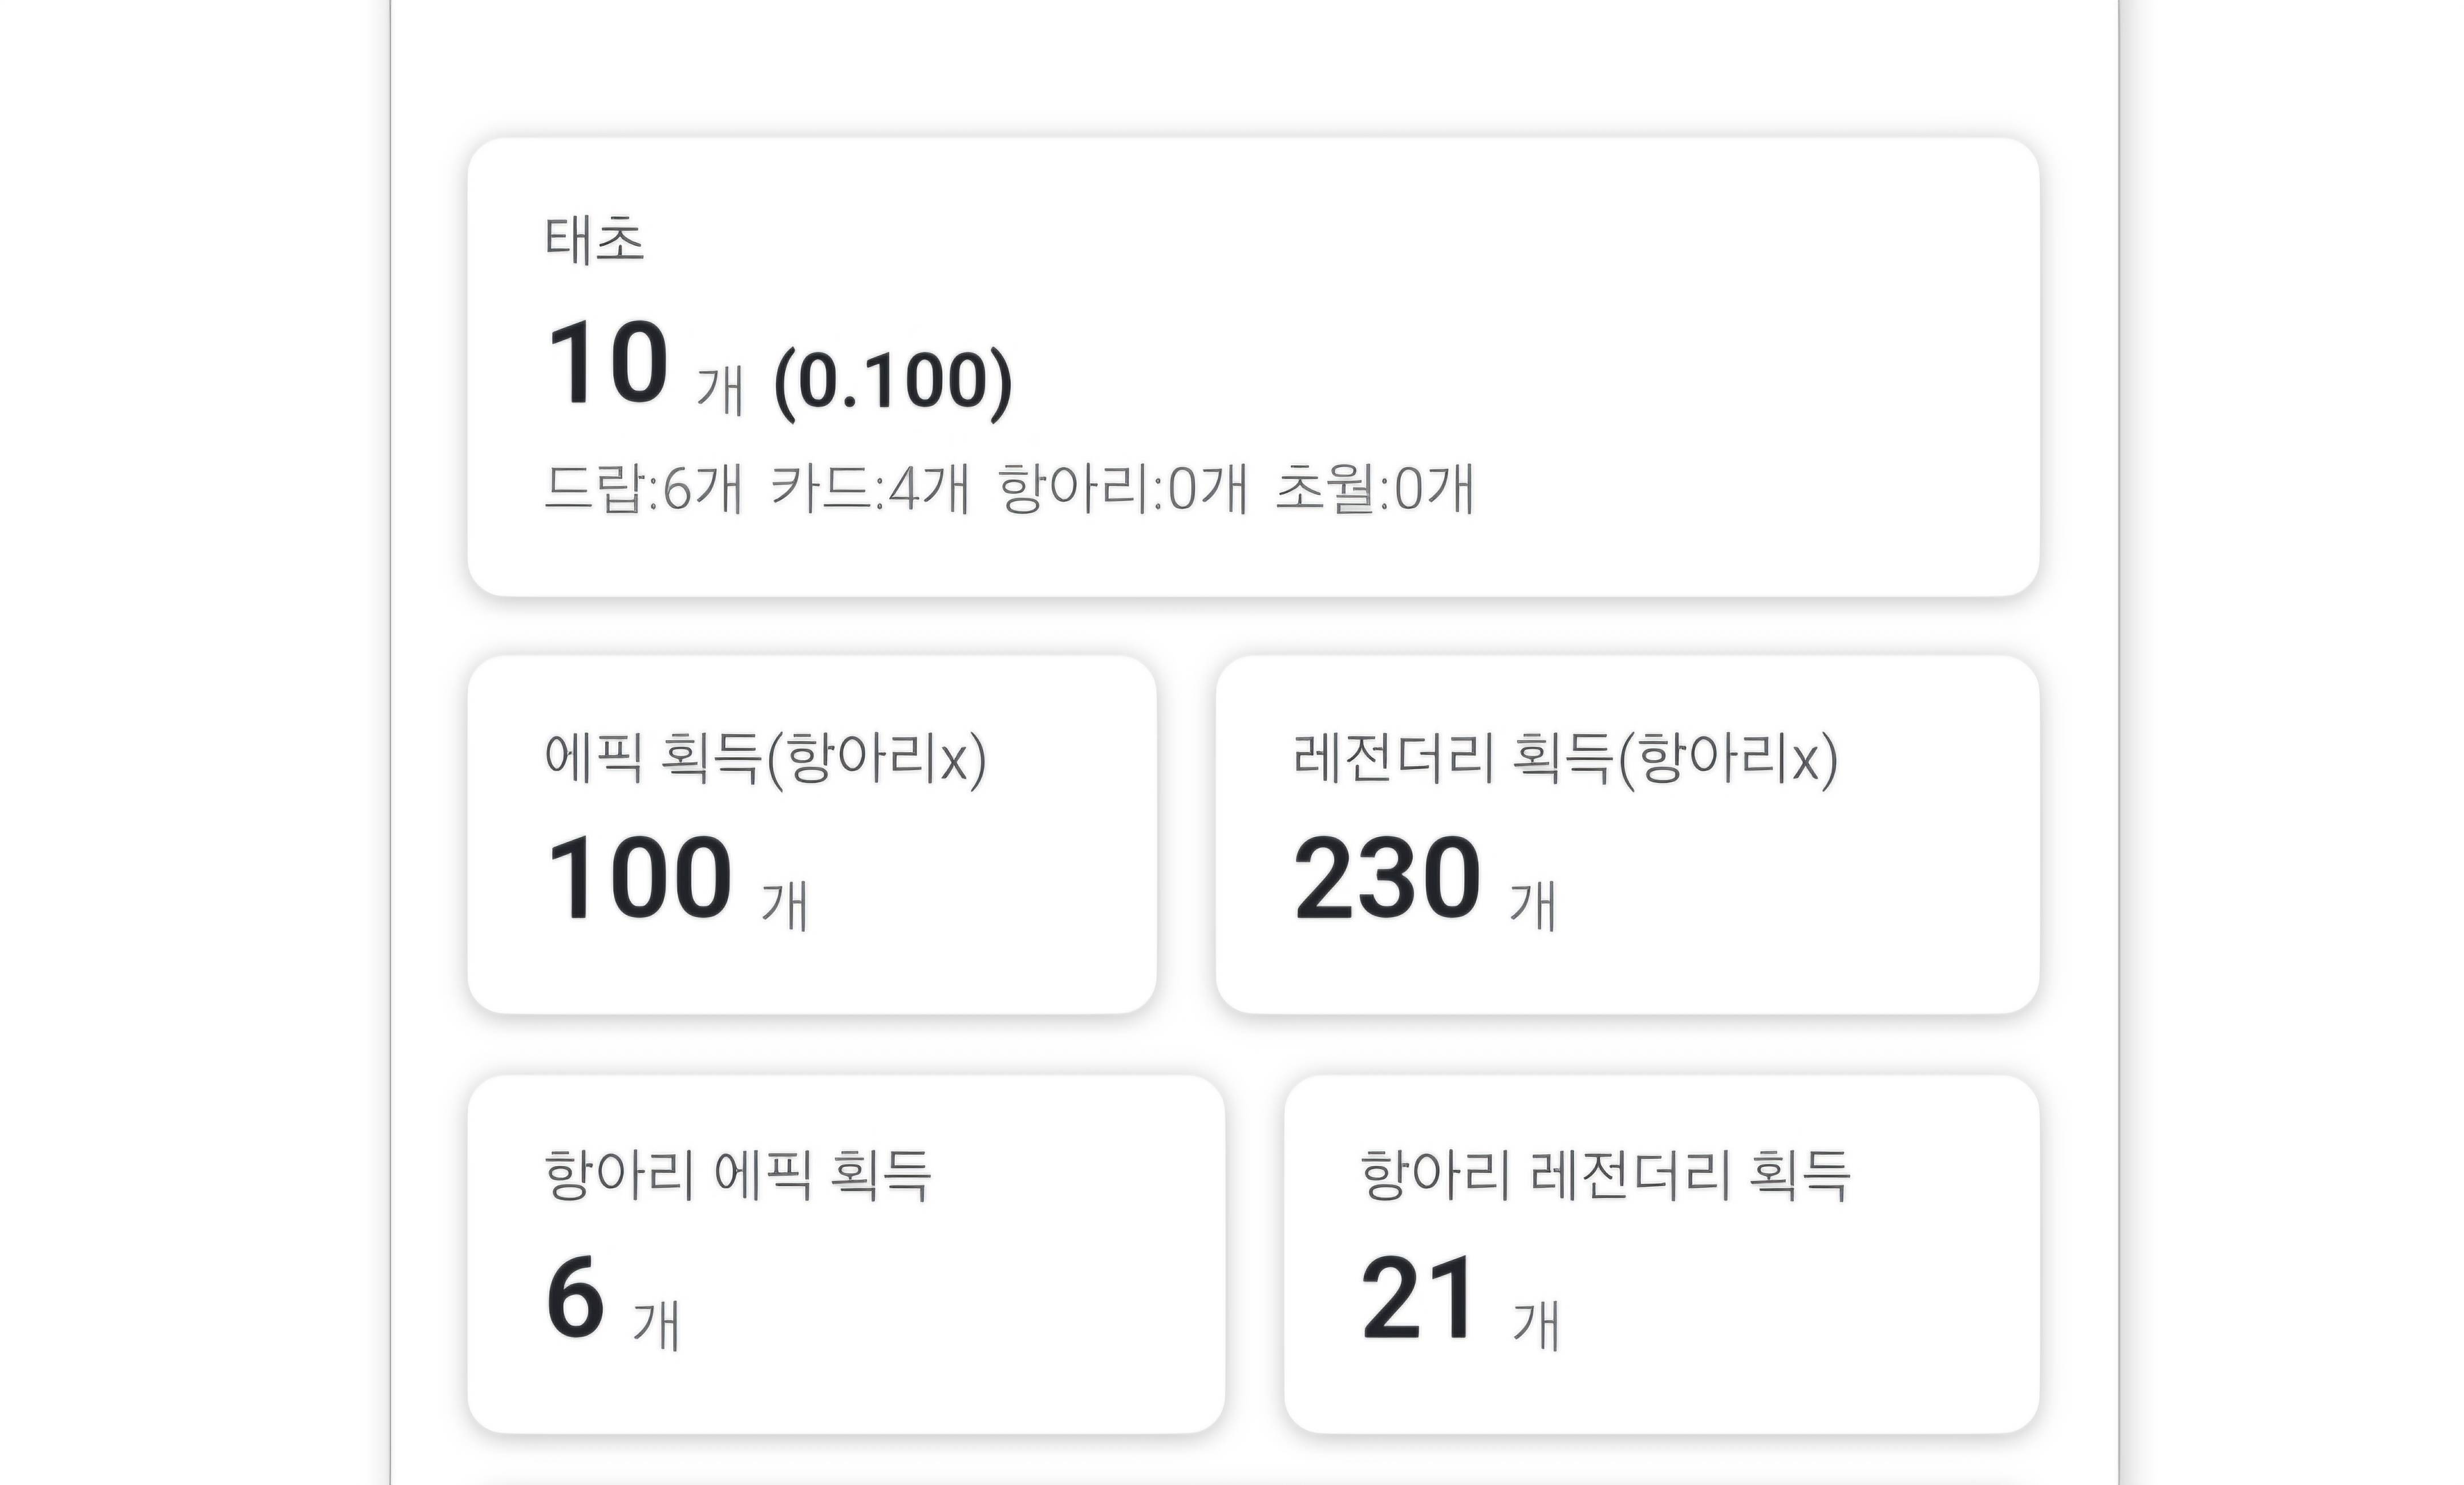Click the 100 epic count value
The width and height of the screenshot is (2464, 1485).
[640, 878]
